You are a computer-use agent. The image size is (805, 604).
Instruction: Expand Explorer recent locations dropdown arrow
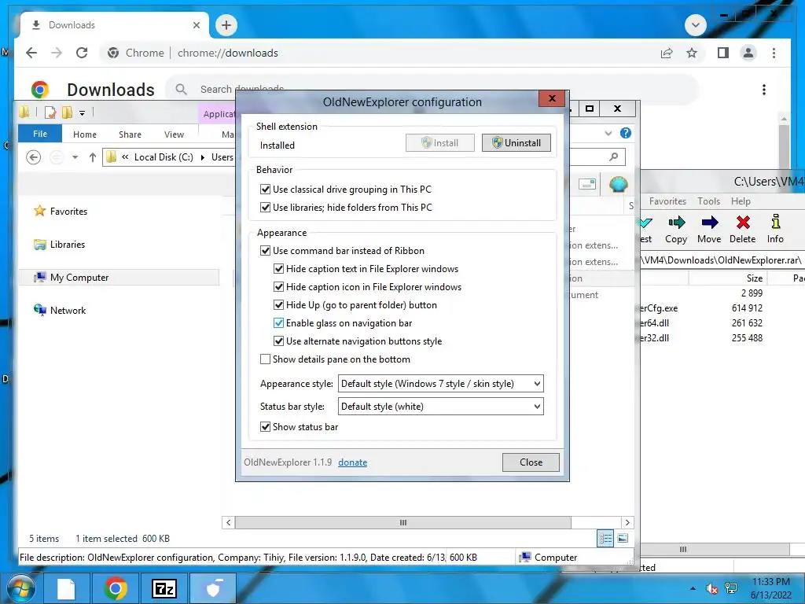pos(75,157)
